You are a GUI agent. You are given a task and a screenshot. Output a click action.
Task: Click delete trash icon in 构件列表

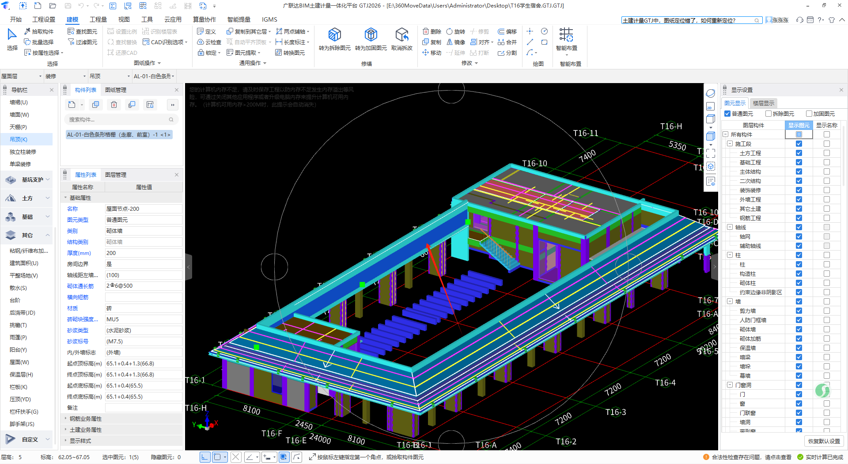tap(114, 105)
